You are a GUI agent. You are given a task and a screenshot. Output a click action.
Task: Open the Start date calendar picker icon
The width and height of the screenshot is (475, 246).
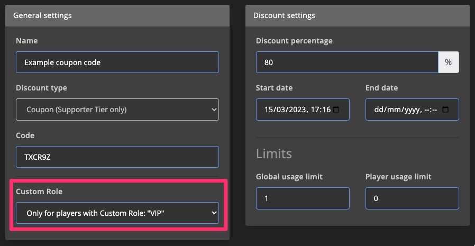click(x=336, y=110)
